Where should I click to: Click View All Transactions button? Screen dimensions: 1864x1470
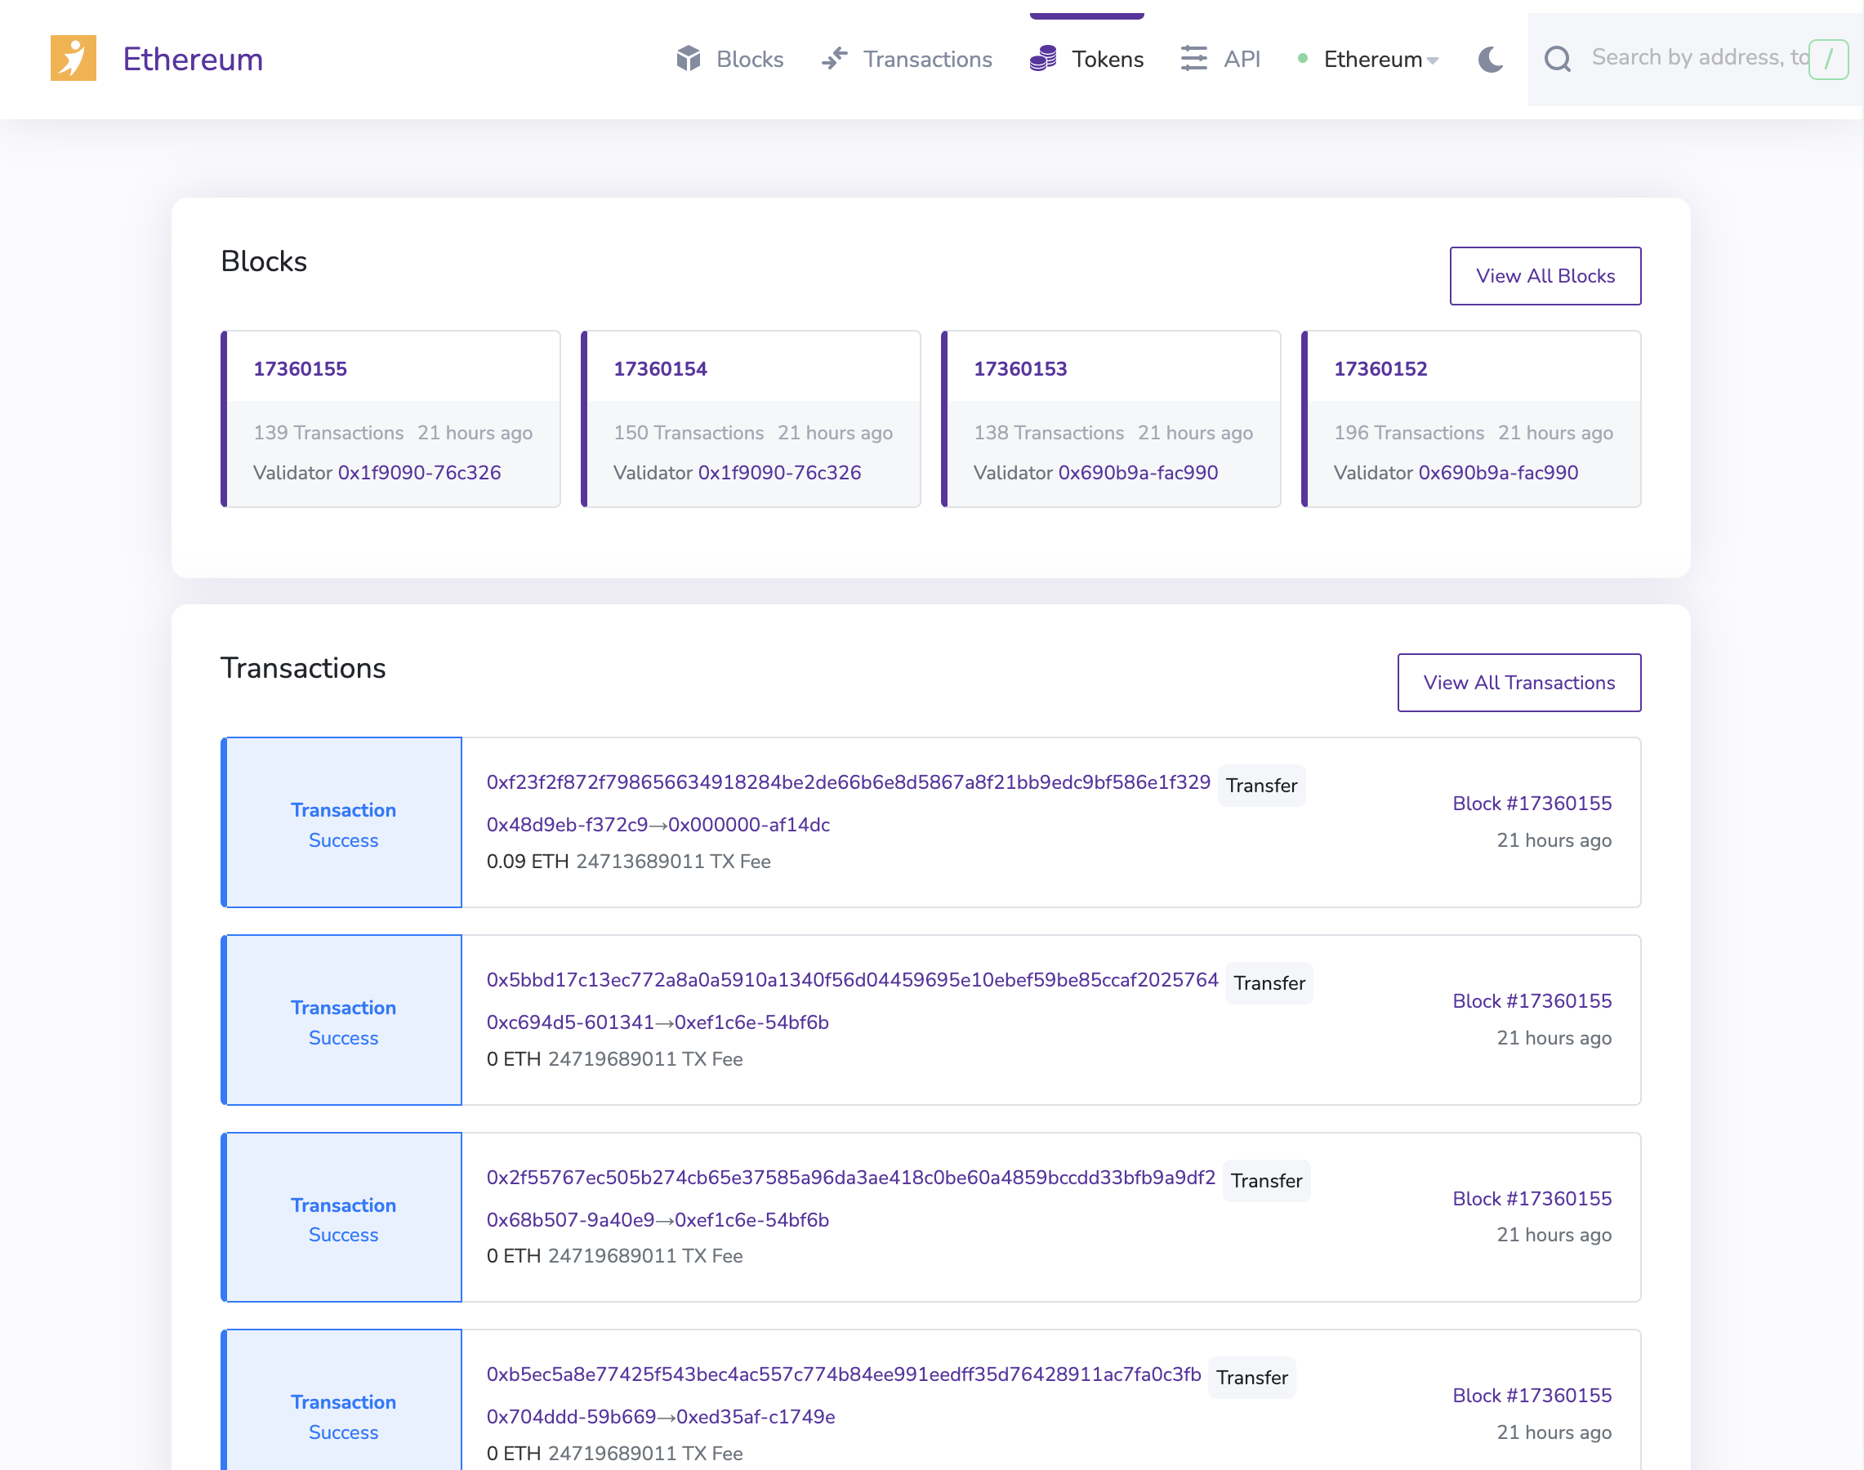(x=1518, y=682)
